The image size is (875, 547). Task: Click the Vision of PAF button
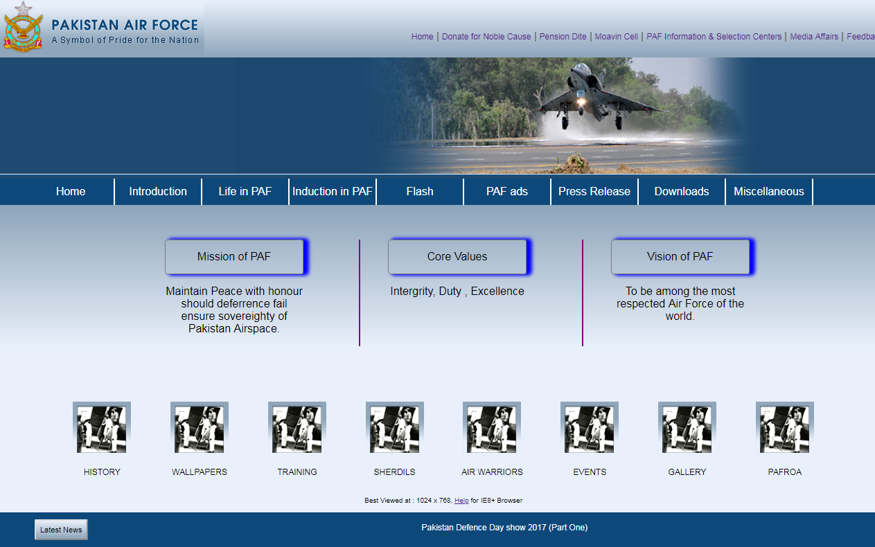tap(680, 257)
